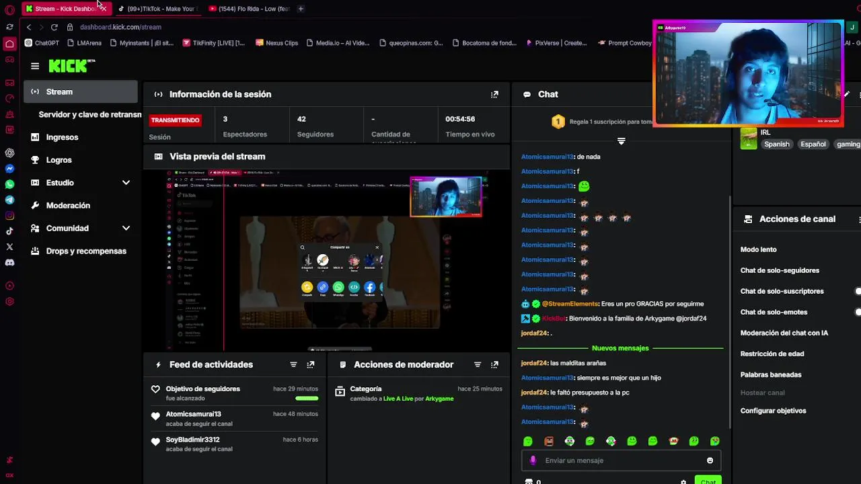Open Opera sidebar settings gear

(9, 302)
